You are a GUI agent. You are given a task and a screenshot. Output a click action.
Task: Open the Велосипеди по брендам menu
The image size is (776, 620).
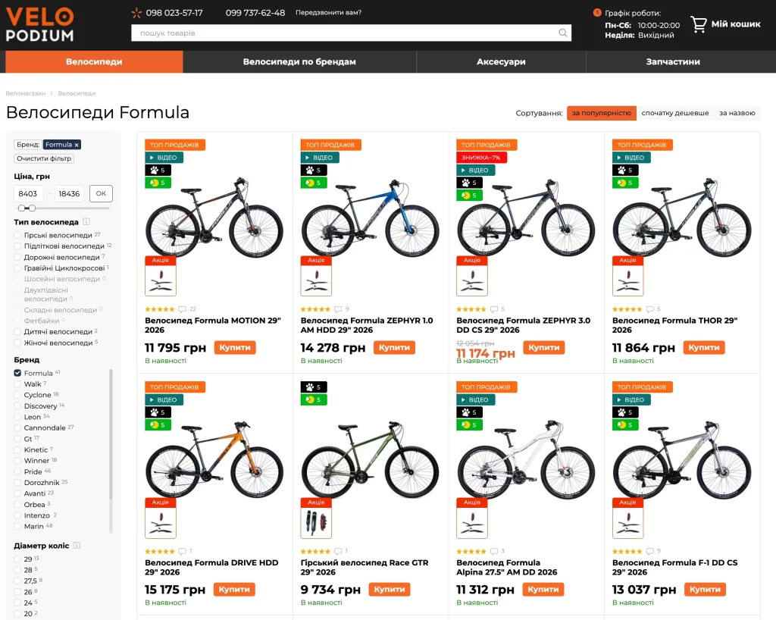[x=299, y=62]
